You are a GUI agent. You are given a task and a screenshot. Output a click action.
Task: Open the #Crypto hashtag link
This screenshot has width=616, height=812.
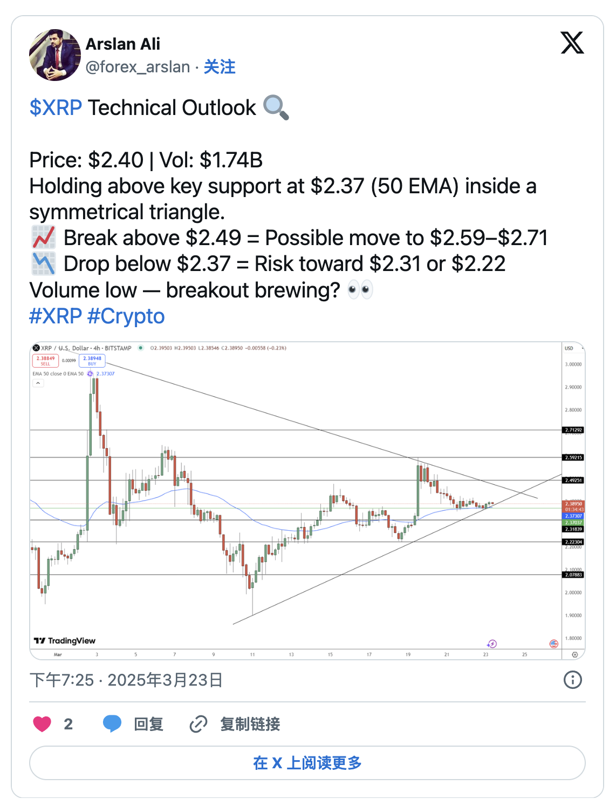pos(126,316)
